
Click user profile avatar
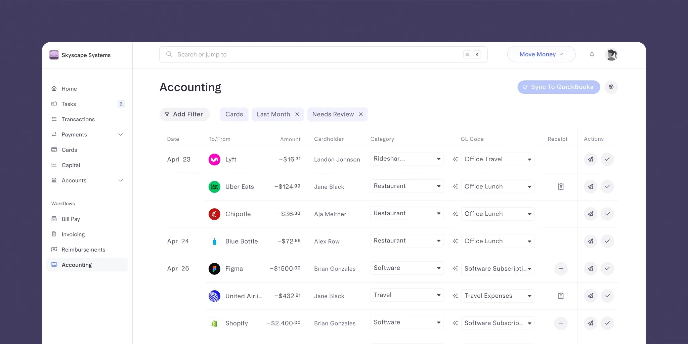[611, 54]
